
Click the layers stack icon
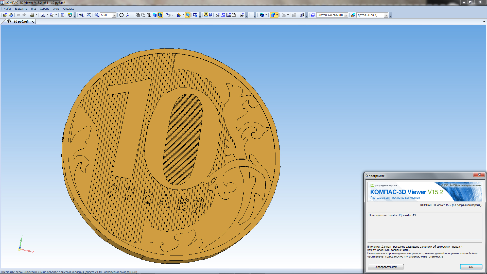pos(313,15)
